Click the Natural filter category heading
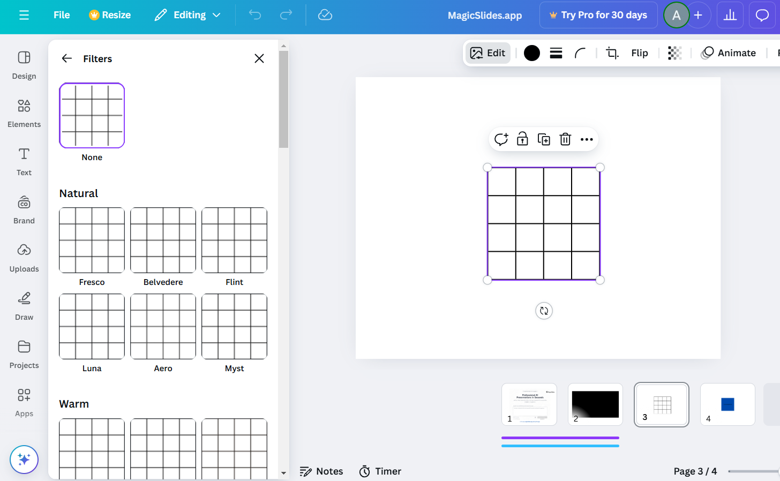The width and height of the screenshot is (780, 481). pyautogui.click(x=79, y=193)
